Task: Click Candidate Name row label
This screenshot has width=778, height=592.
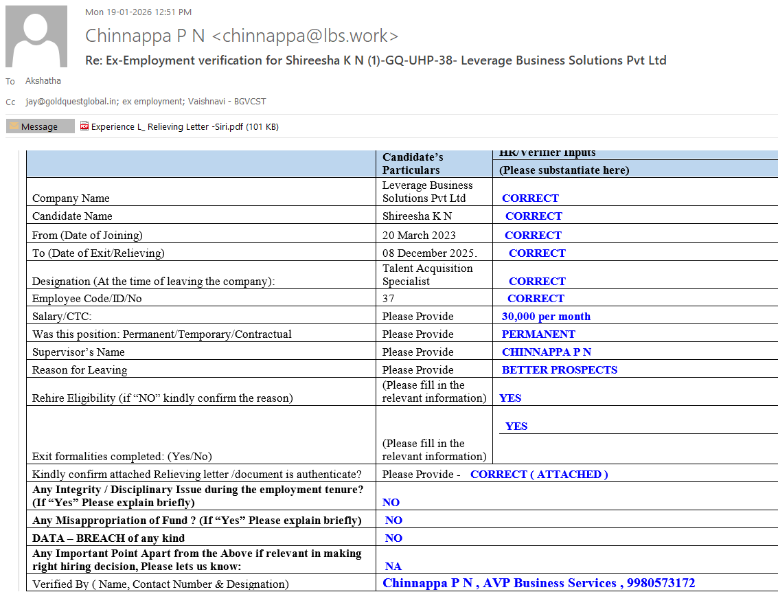Action: pyautogui.click(x=72, y=216)
